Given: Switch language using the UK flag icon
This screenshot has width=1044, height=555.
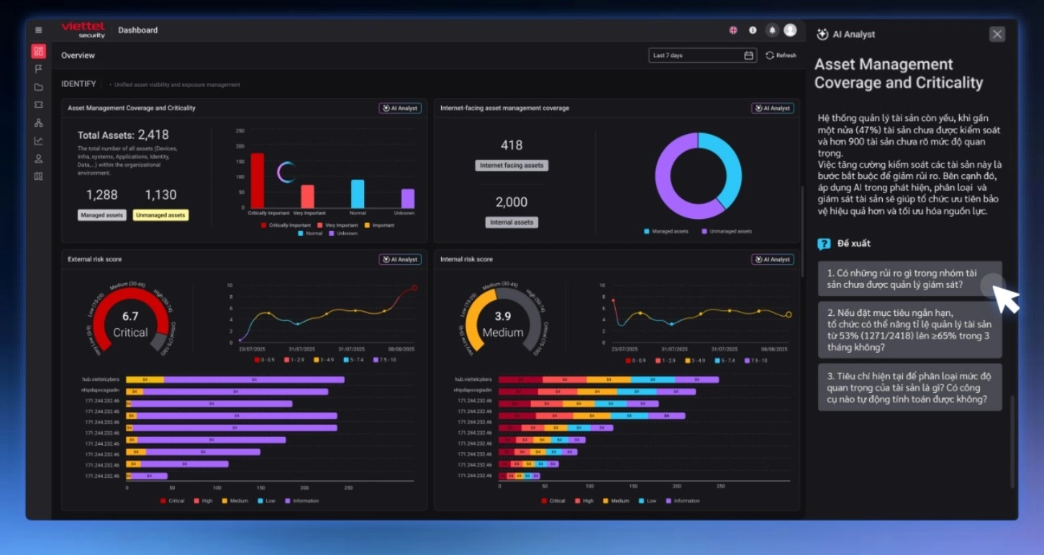Looking at the screenshot, I should click(733, 30).
